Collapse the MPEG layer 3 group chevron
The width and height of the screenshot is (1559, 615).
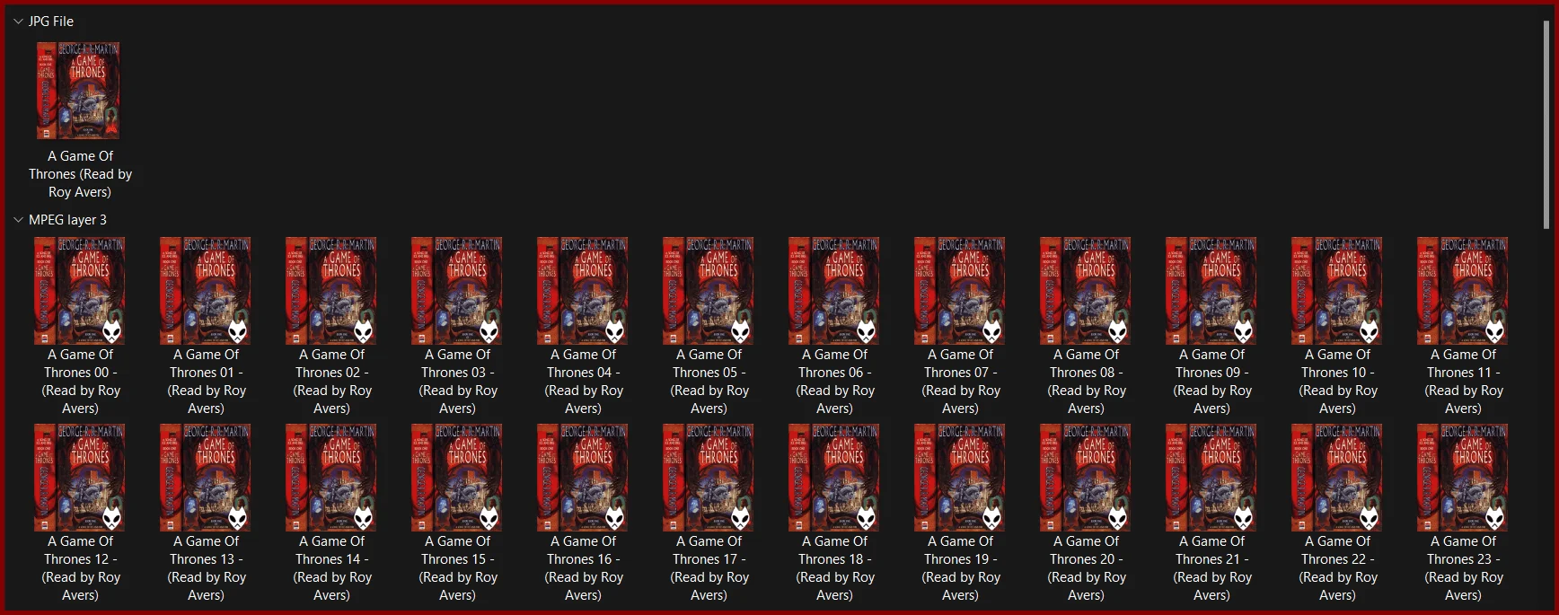[x=18, y=220]
